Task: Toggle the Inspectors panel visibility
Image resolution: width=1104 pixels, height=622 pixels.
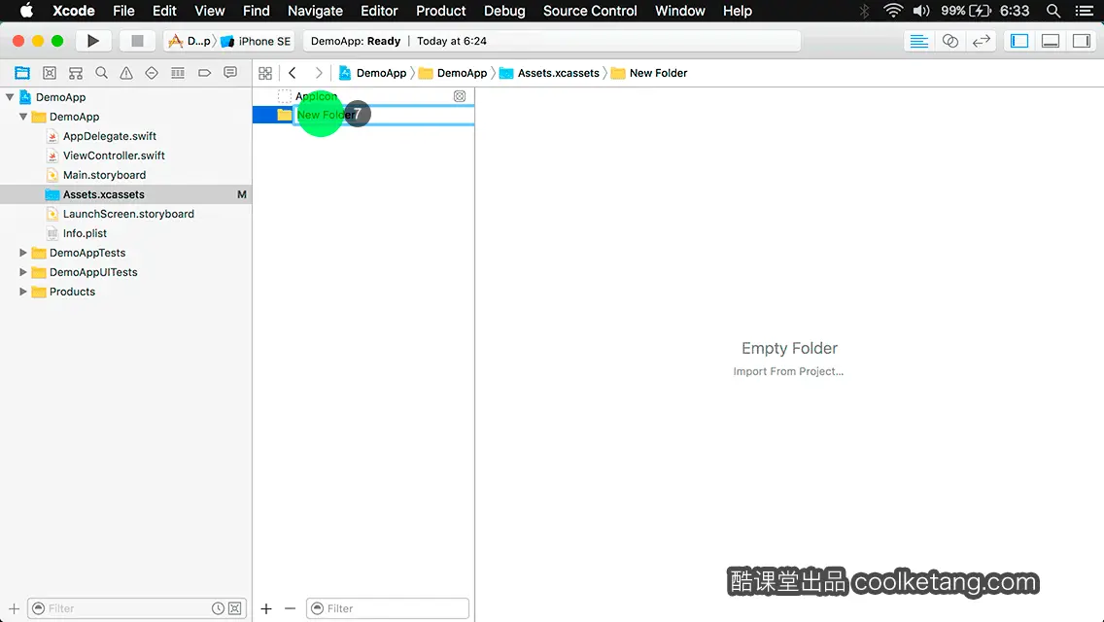Action: pos(1082,41)
